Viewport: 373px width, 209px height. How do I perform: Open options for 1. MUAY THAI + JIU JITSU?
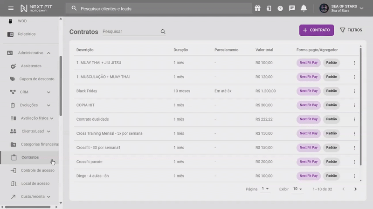pyautogui.click(x=354, y=63)
